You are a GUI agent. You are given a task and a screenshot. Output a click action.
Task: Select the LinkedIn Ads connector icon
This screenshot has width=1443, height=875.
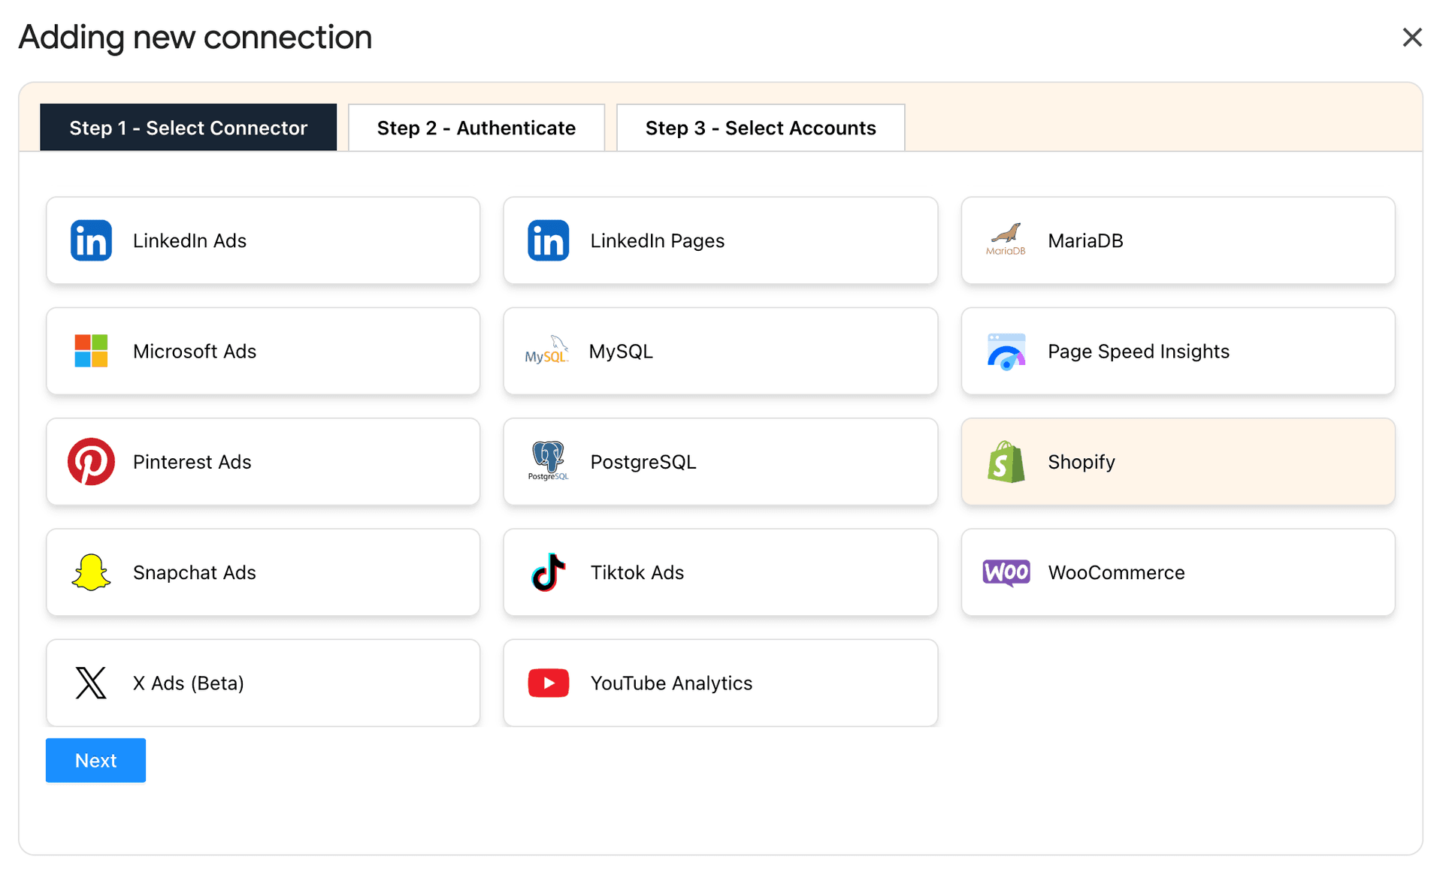[x=91, y=240]
